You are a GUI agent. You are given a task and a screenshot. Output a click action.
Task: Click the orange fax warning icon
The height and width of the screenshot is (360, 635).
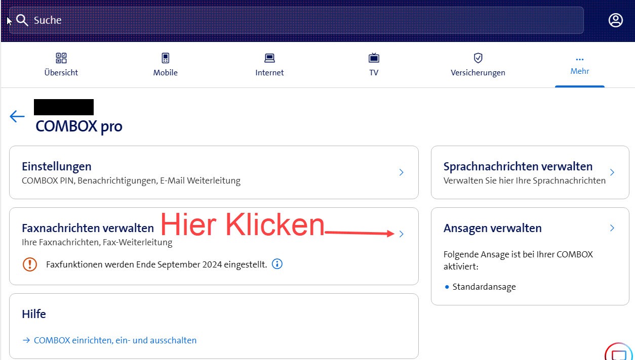30,264
